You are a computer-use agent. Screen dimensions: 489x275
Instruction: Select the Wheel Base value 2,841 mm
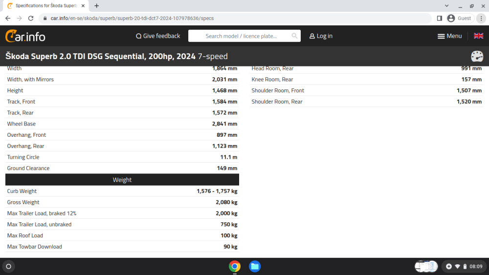tap(224, 124)
